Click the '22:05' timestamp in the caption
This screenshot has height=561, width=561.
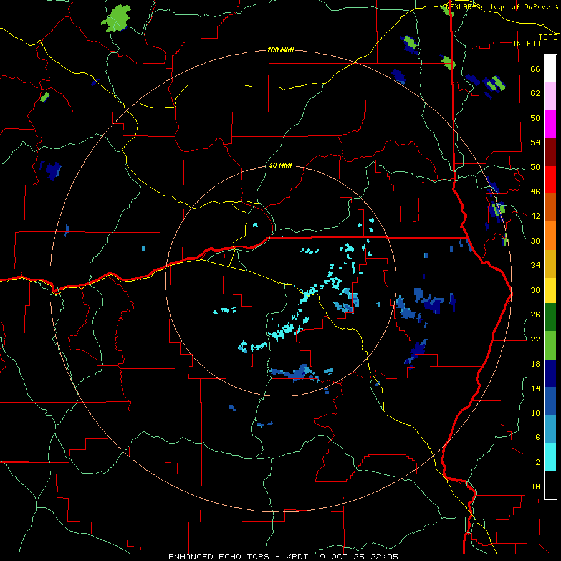coord(385,557)
